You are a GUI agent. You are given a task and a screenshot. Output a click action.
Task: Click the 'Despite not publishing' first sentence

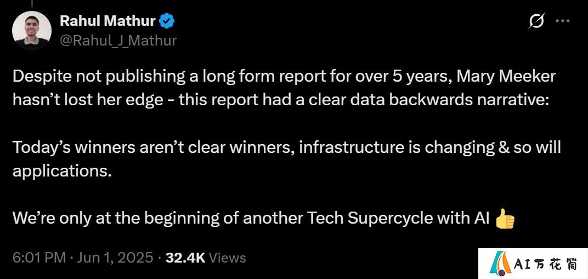pyautogui.click(x=284, y=77)
